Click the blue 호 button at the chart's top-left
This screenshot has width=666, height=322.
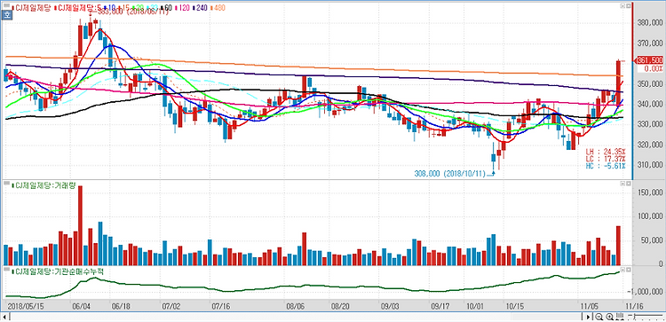point(6,15)
